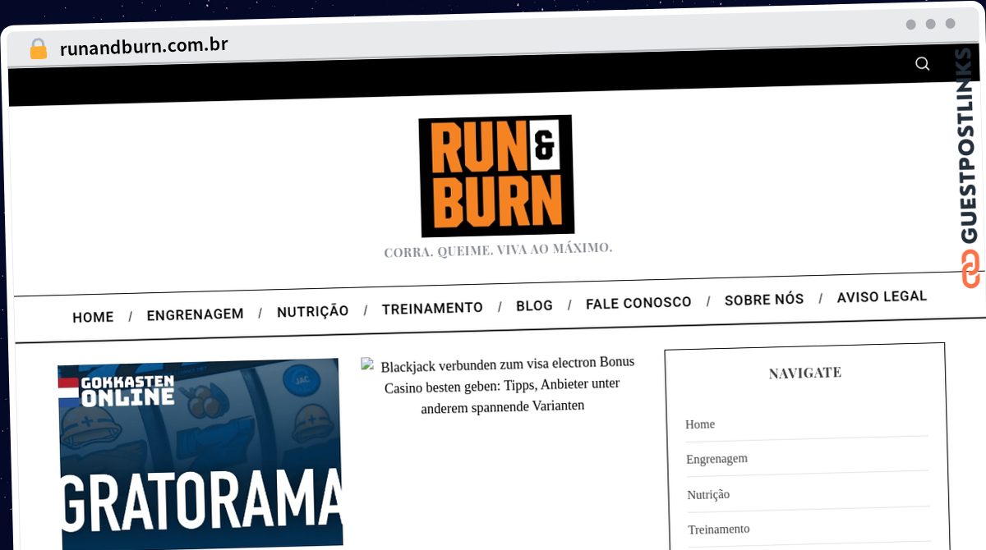
Task: Click the NAVIGATE sidebar heading
Action: coord(804,373)
